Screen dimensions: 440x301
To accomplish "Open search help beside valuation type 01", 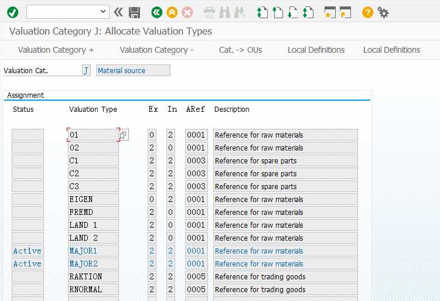I will (x=124, y=135).
